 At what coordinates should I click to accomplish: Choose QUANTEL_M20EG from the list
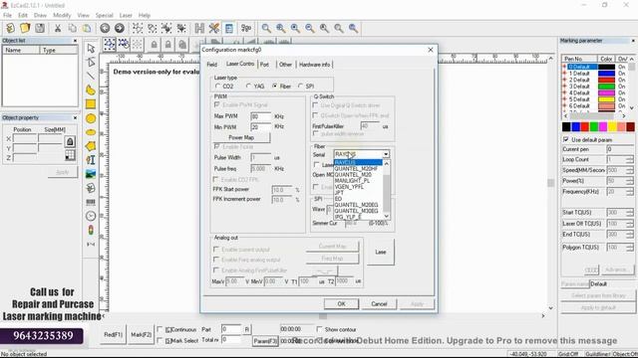(357, 205)
